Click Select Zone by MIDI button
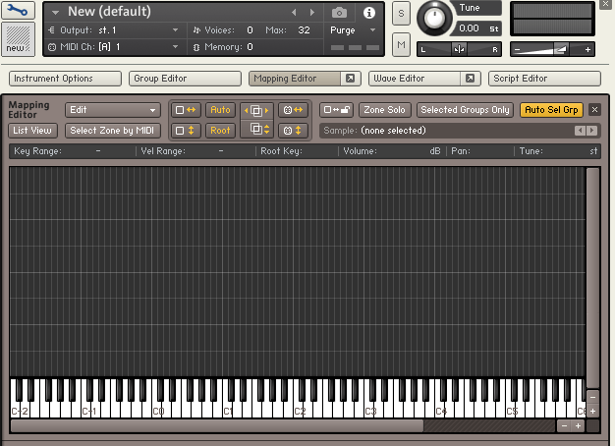Screen dimensions: 615x446 tap(113, 131)
